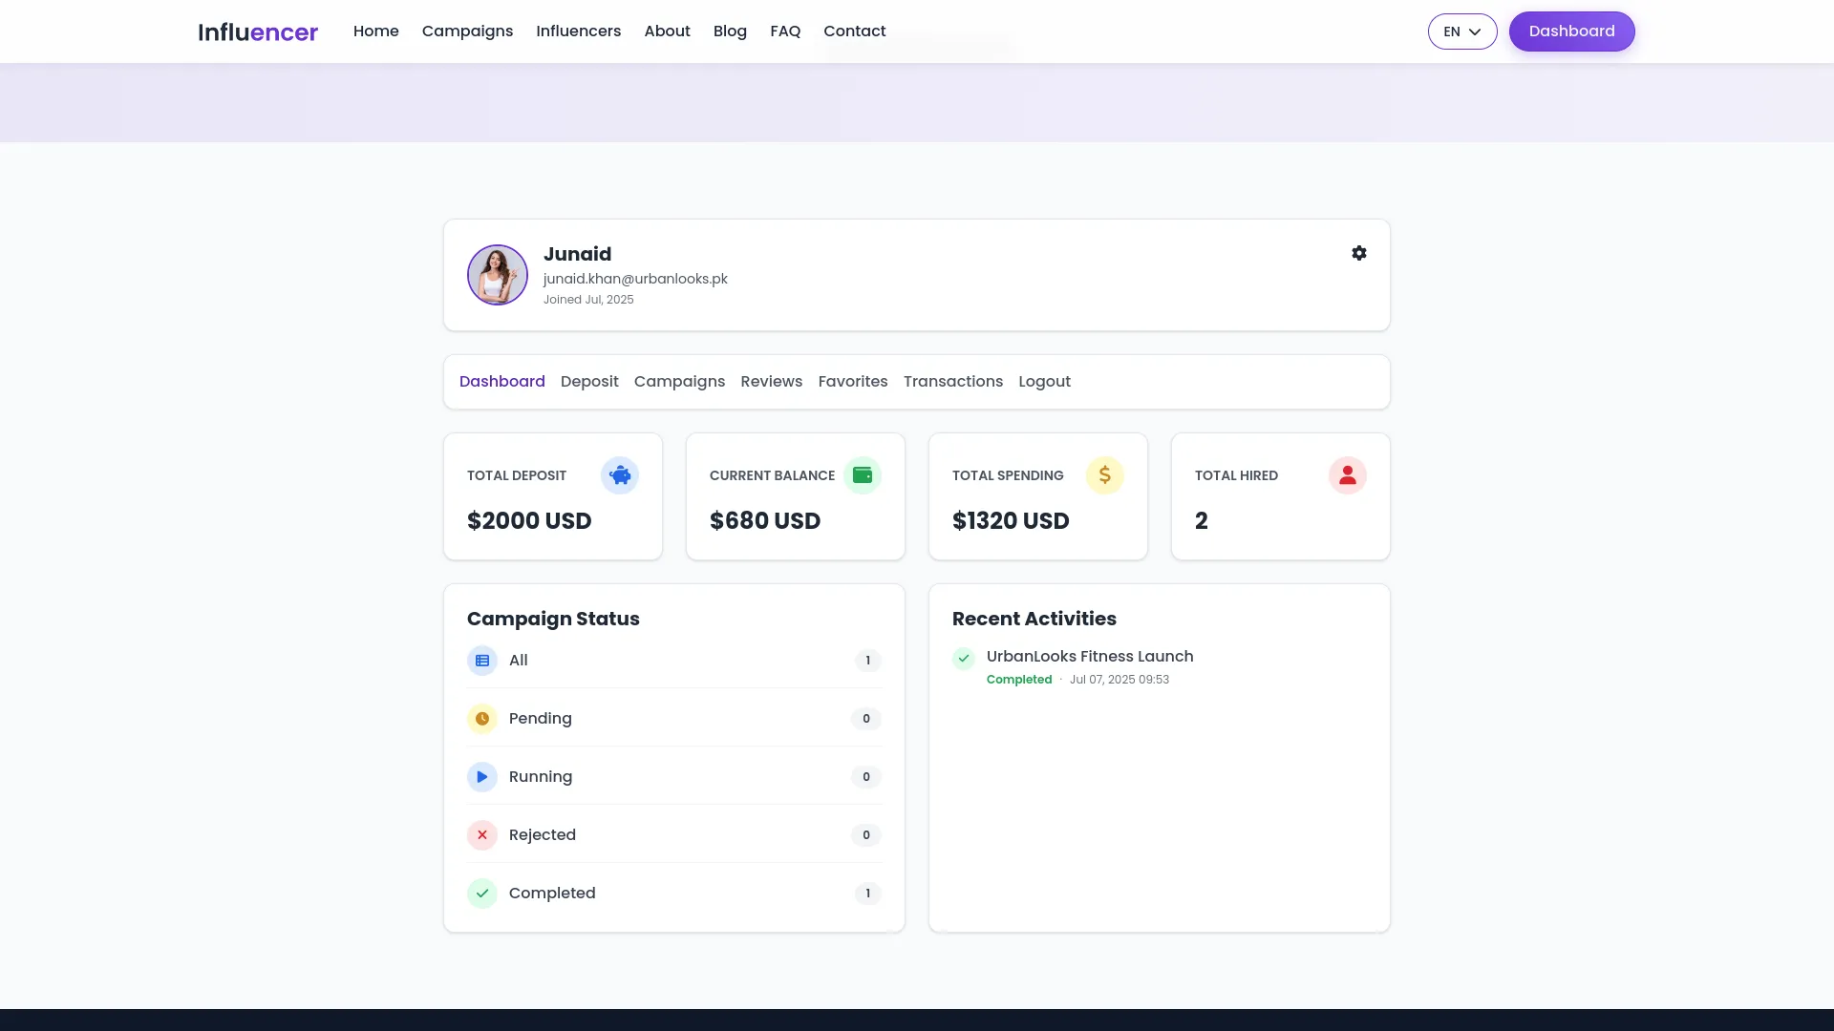Screen dimensions: 1834x1031
Task: Click the clock icon beside Pending
Action: pyautogui.click(x=482, y=719)
